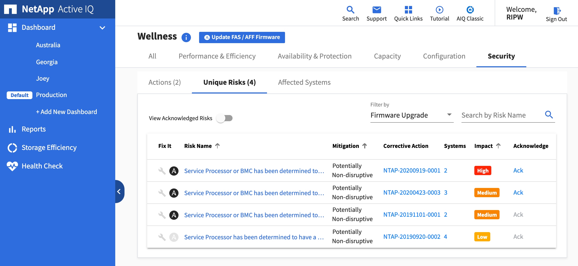
Task: Click the Search by Risk Name field
Action: point(502,115)
